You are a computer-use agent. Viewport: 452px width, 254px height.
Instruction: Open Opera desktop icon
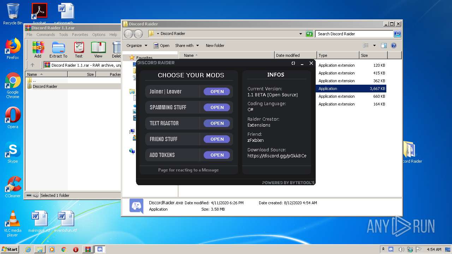tap(13, 118)
